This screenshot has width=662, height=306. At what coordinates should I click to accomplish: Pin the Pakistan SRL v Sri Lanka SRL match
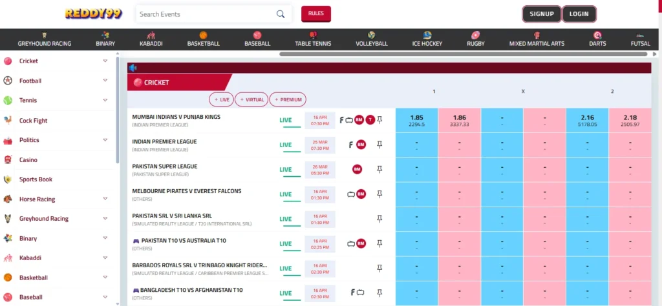pos(379,219)
